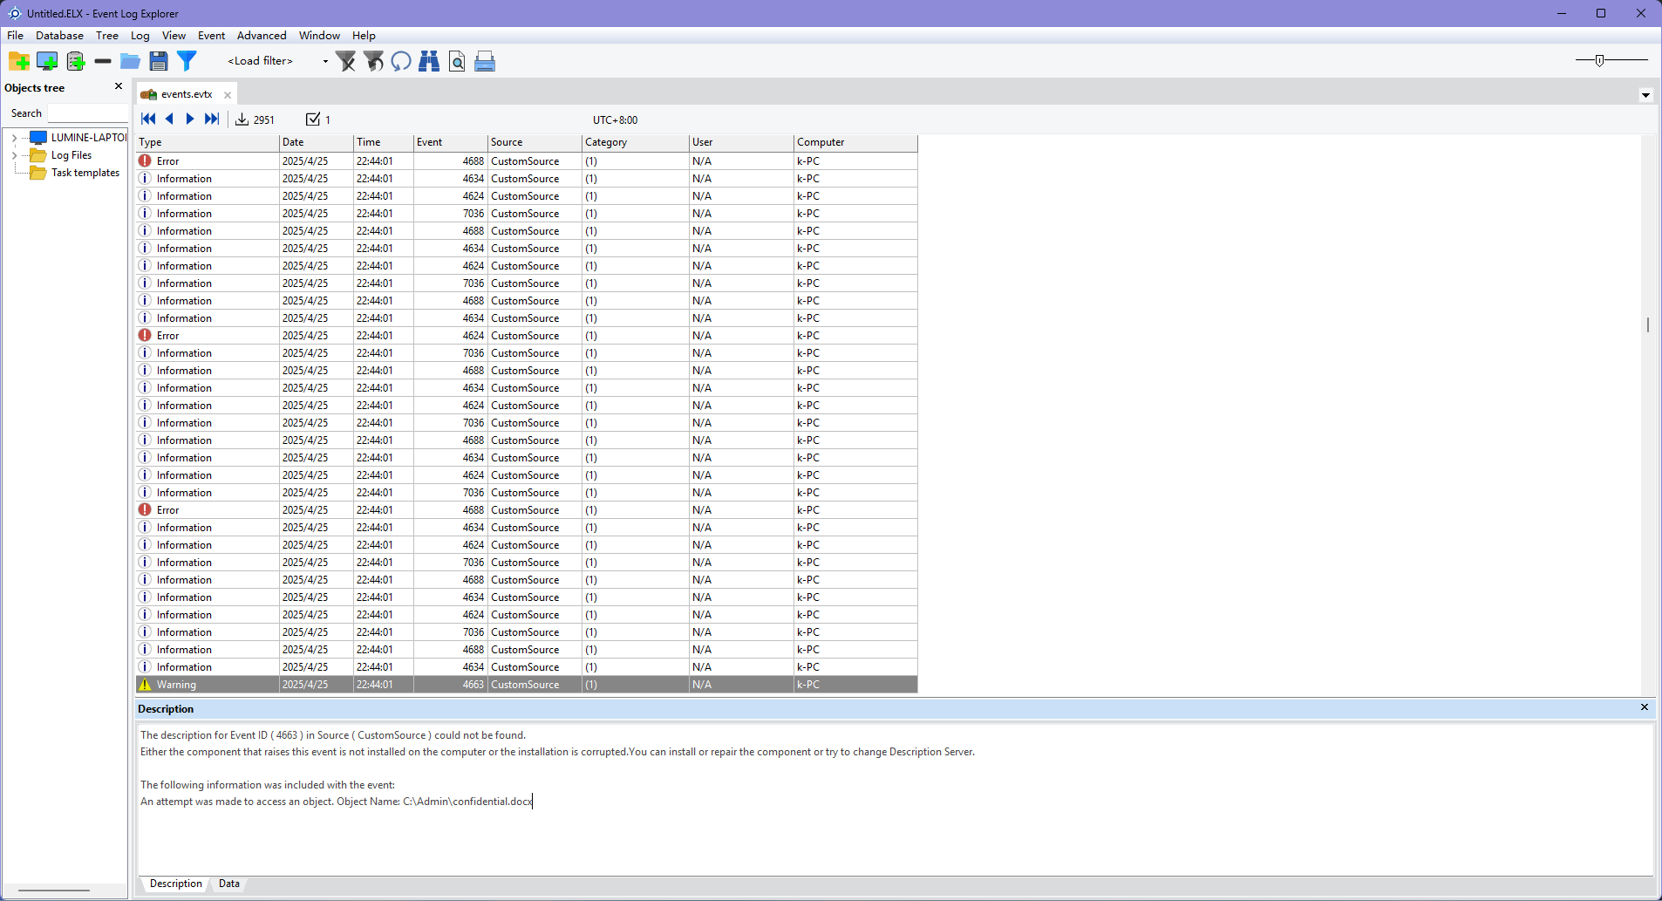Image resolution: width=1662 pixels, height=901 pixels.
Task: Expand the Log Files tree node
Action: (14, 155)
